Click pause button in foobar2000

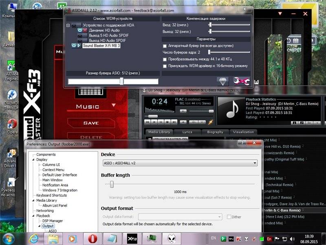[161, 122]
